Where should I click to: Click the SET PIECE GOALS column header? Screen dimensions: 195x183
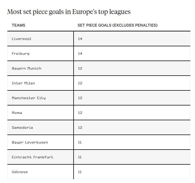tap(117, 25)
